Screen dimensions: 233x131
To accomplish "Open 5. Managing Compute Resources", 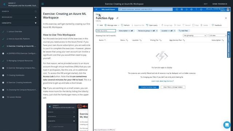I will 19,61.
